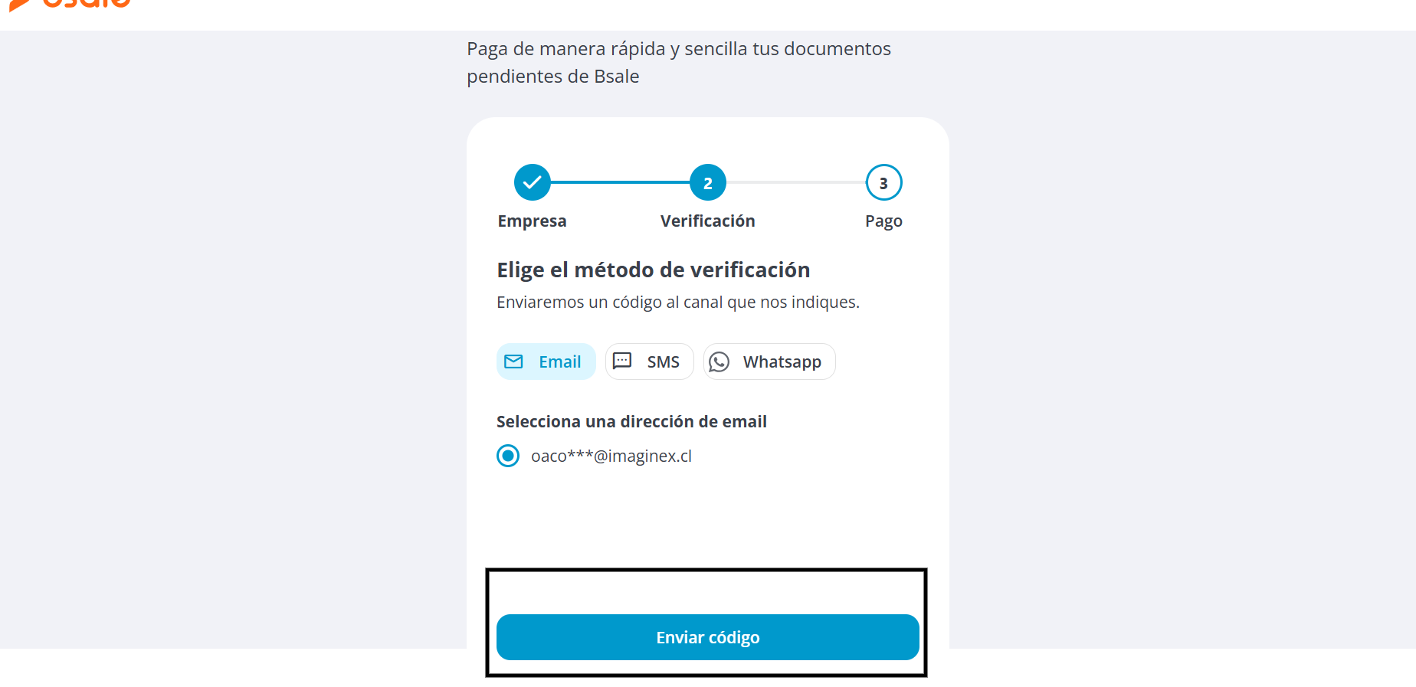Image resolution: width=1416 pixels, height=687 pixels.
Task: Click the gray progress line before Pago
Action: point(796,182)
